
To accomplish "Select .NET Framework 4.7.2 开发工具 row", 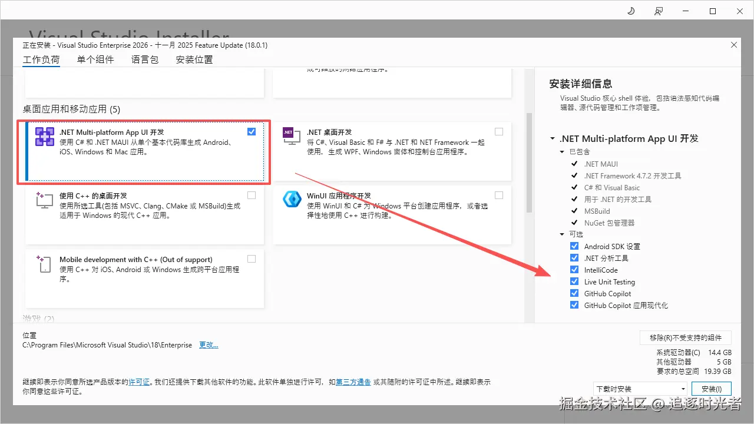I will point(632,175).
